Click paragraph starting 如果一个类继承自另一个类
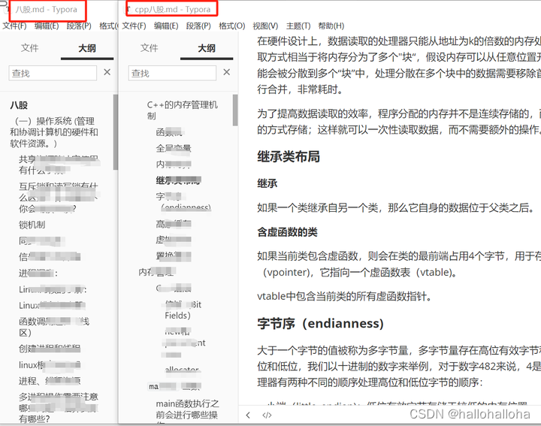This screenshot has height=426, width=541. coord(396,207)
